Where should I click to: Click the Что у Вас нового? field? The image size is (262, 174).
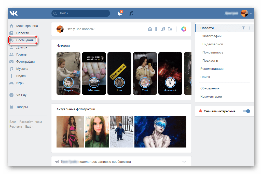[80, 29]
